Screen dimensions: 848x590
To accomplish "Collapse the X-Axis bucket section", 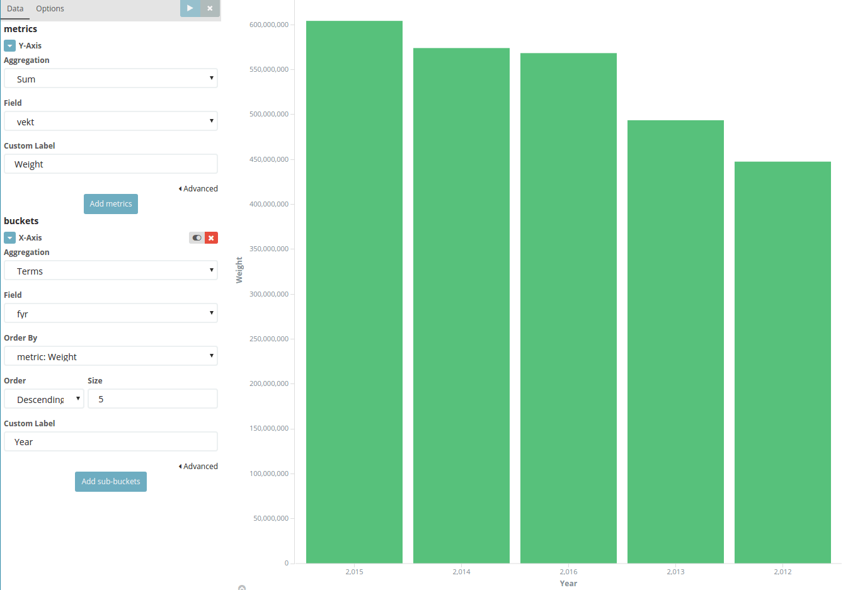I will click(x=9, y=237).
